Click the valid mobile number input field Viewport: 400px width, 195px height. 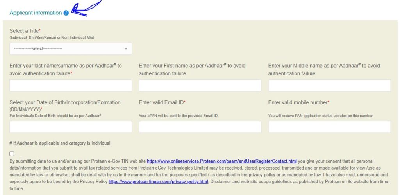(x=329, y=127)
